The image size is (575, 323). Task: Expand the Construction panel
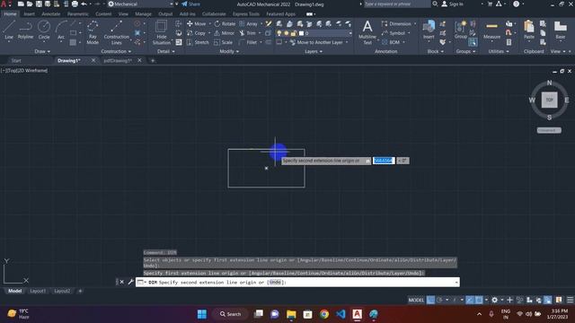116,52
